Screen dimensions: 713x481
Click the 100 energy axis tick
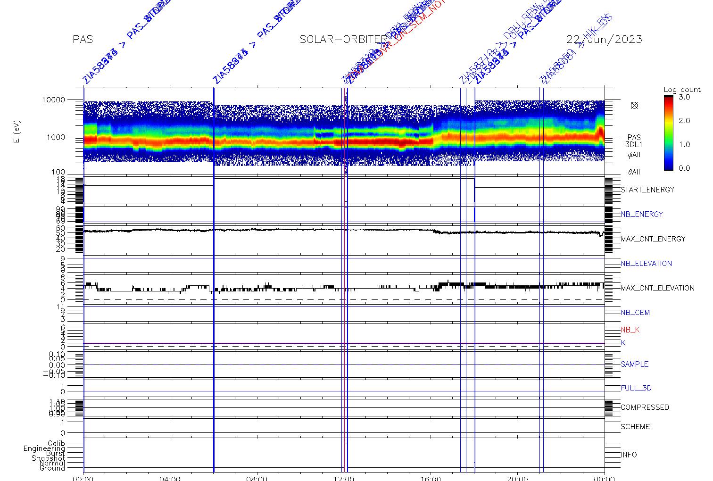click(58, 173)
